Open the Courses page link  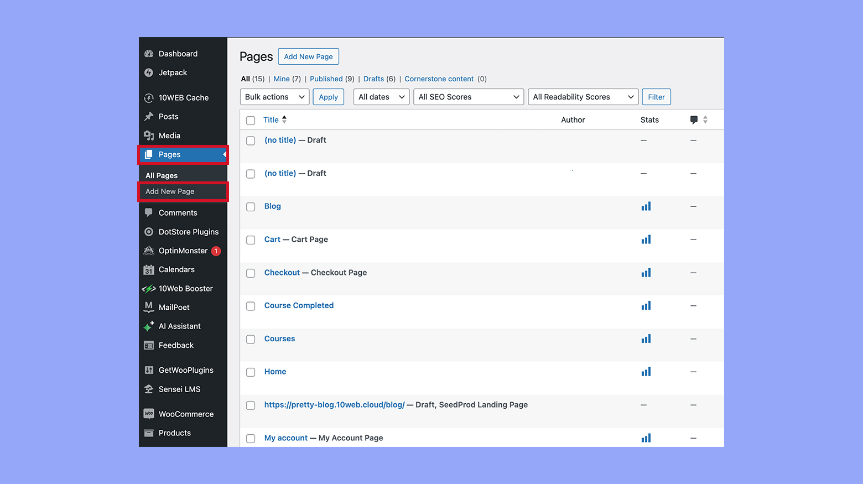click(x=279, y=338)
